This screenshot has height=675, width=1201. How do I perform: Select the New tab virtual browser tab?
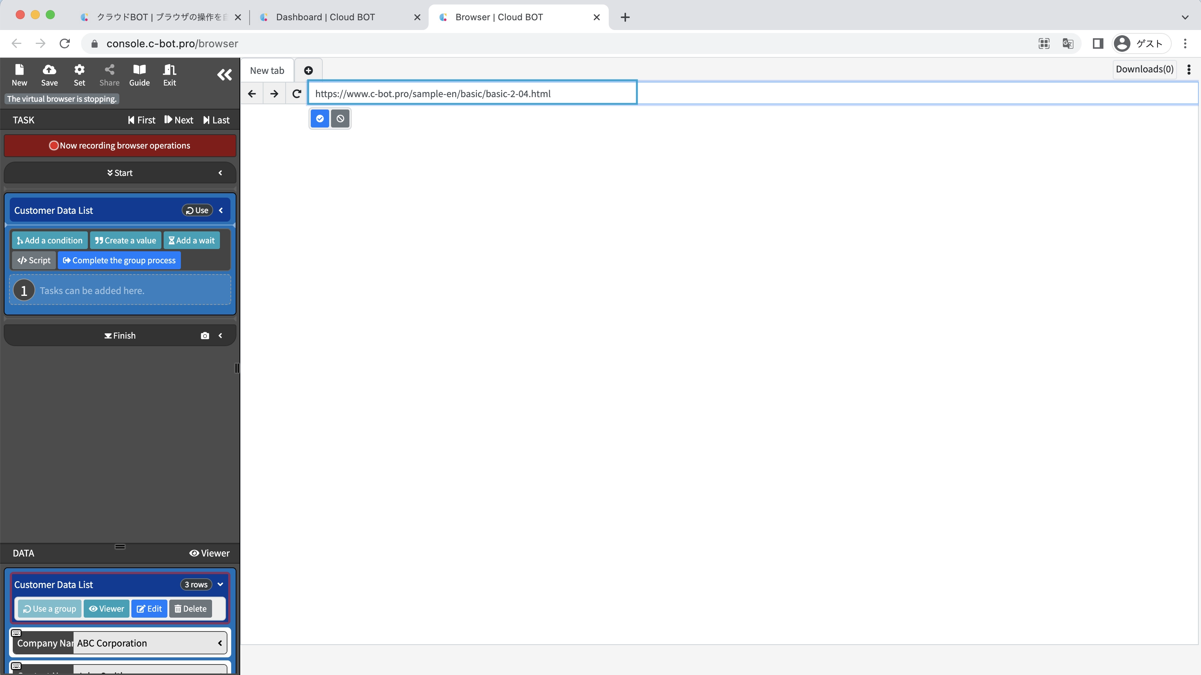267,70
